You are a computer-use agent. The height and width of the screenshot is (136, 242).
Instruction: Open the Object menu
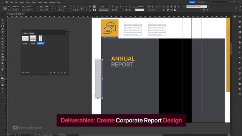pyautogui.click(x=34, y=2)
